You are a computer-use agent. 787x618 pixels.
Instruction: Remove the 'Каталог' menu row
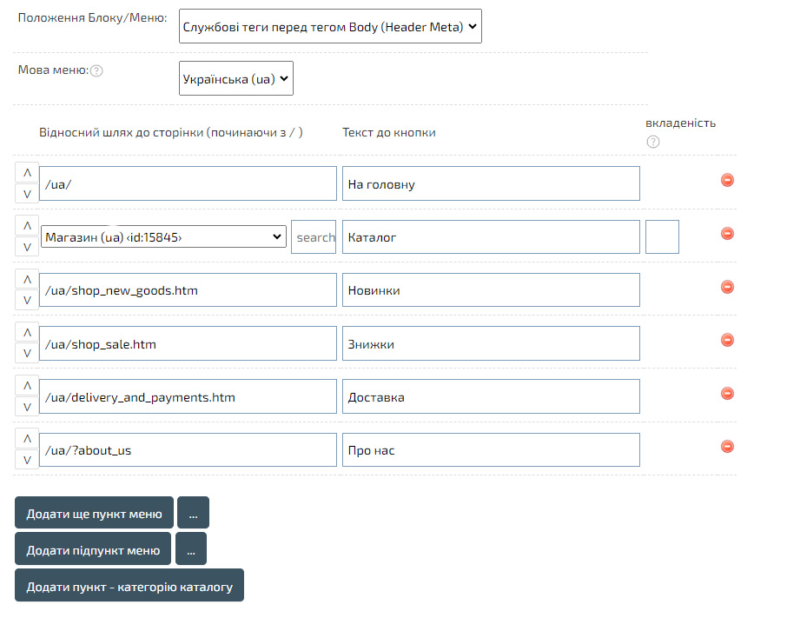coord(728,233)
